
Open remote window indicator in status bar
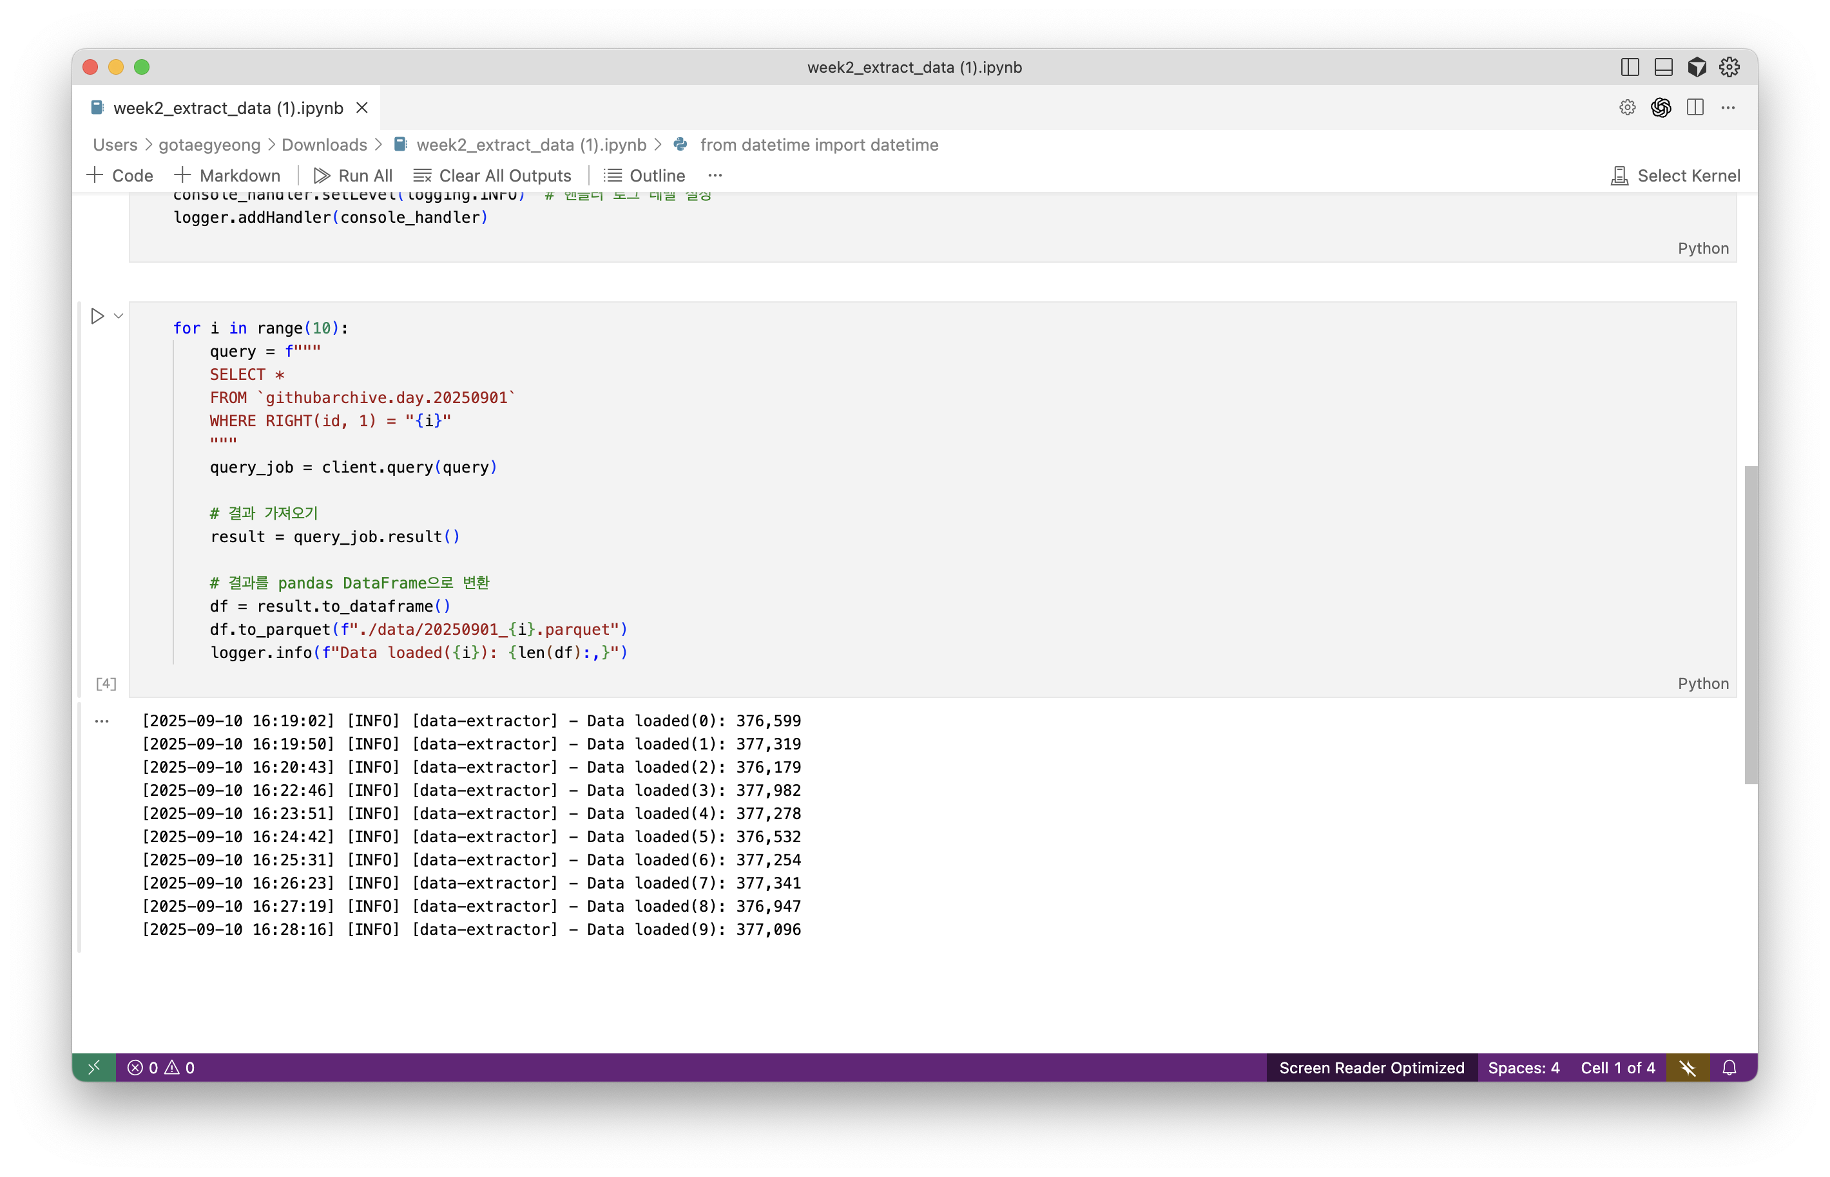(x=94, y=1068)
